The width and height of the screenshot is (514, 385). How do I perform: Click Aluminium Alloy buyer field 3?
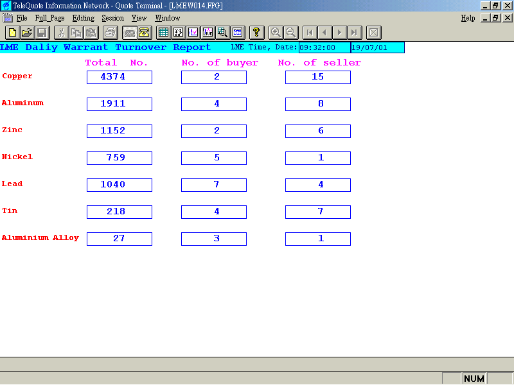point(214,239)
